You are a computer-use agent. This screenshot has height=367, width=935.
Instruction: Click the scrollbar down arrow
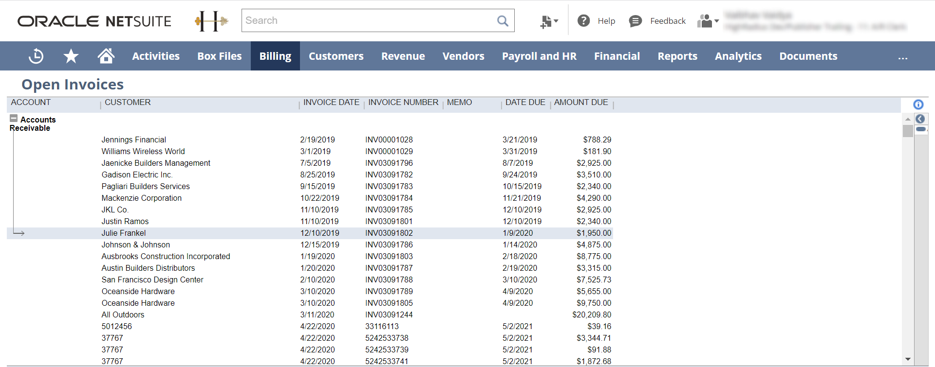(x=908, y=359)
